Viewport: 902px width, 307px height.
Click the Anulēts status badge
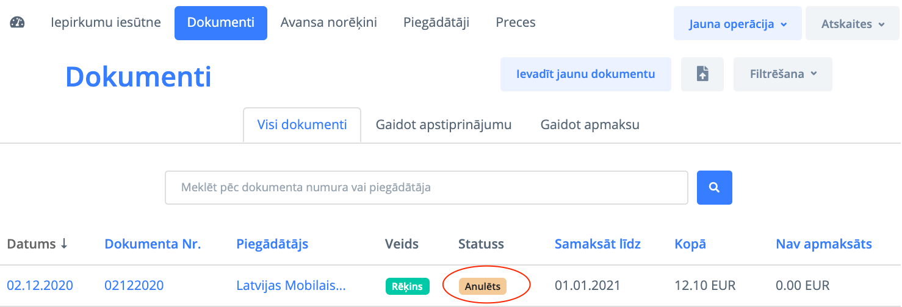click(x=482, y=286)
